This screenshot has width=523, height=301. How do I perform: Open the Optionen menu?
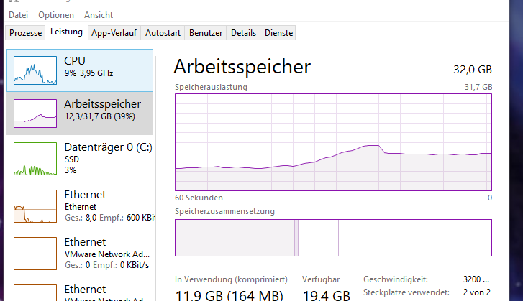(56, 15)
